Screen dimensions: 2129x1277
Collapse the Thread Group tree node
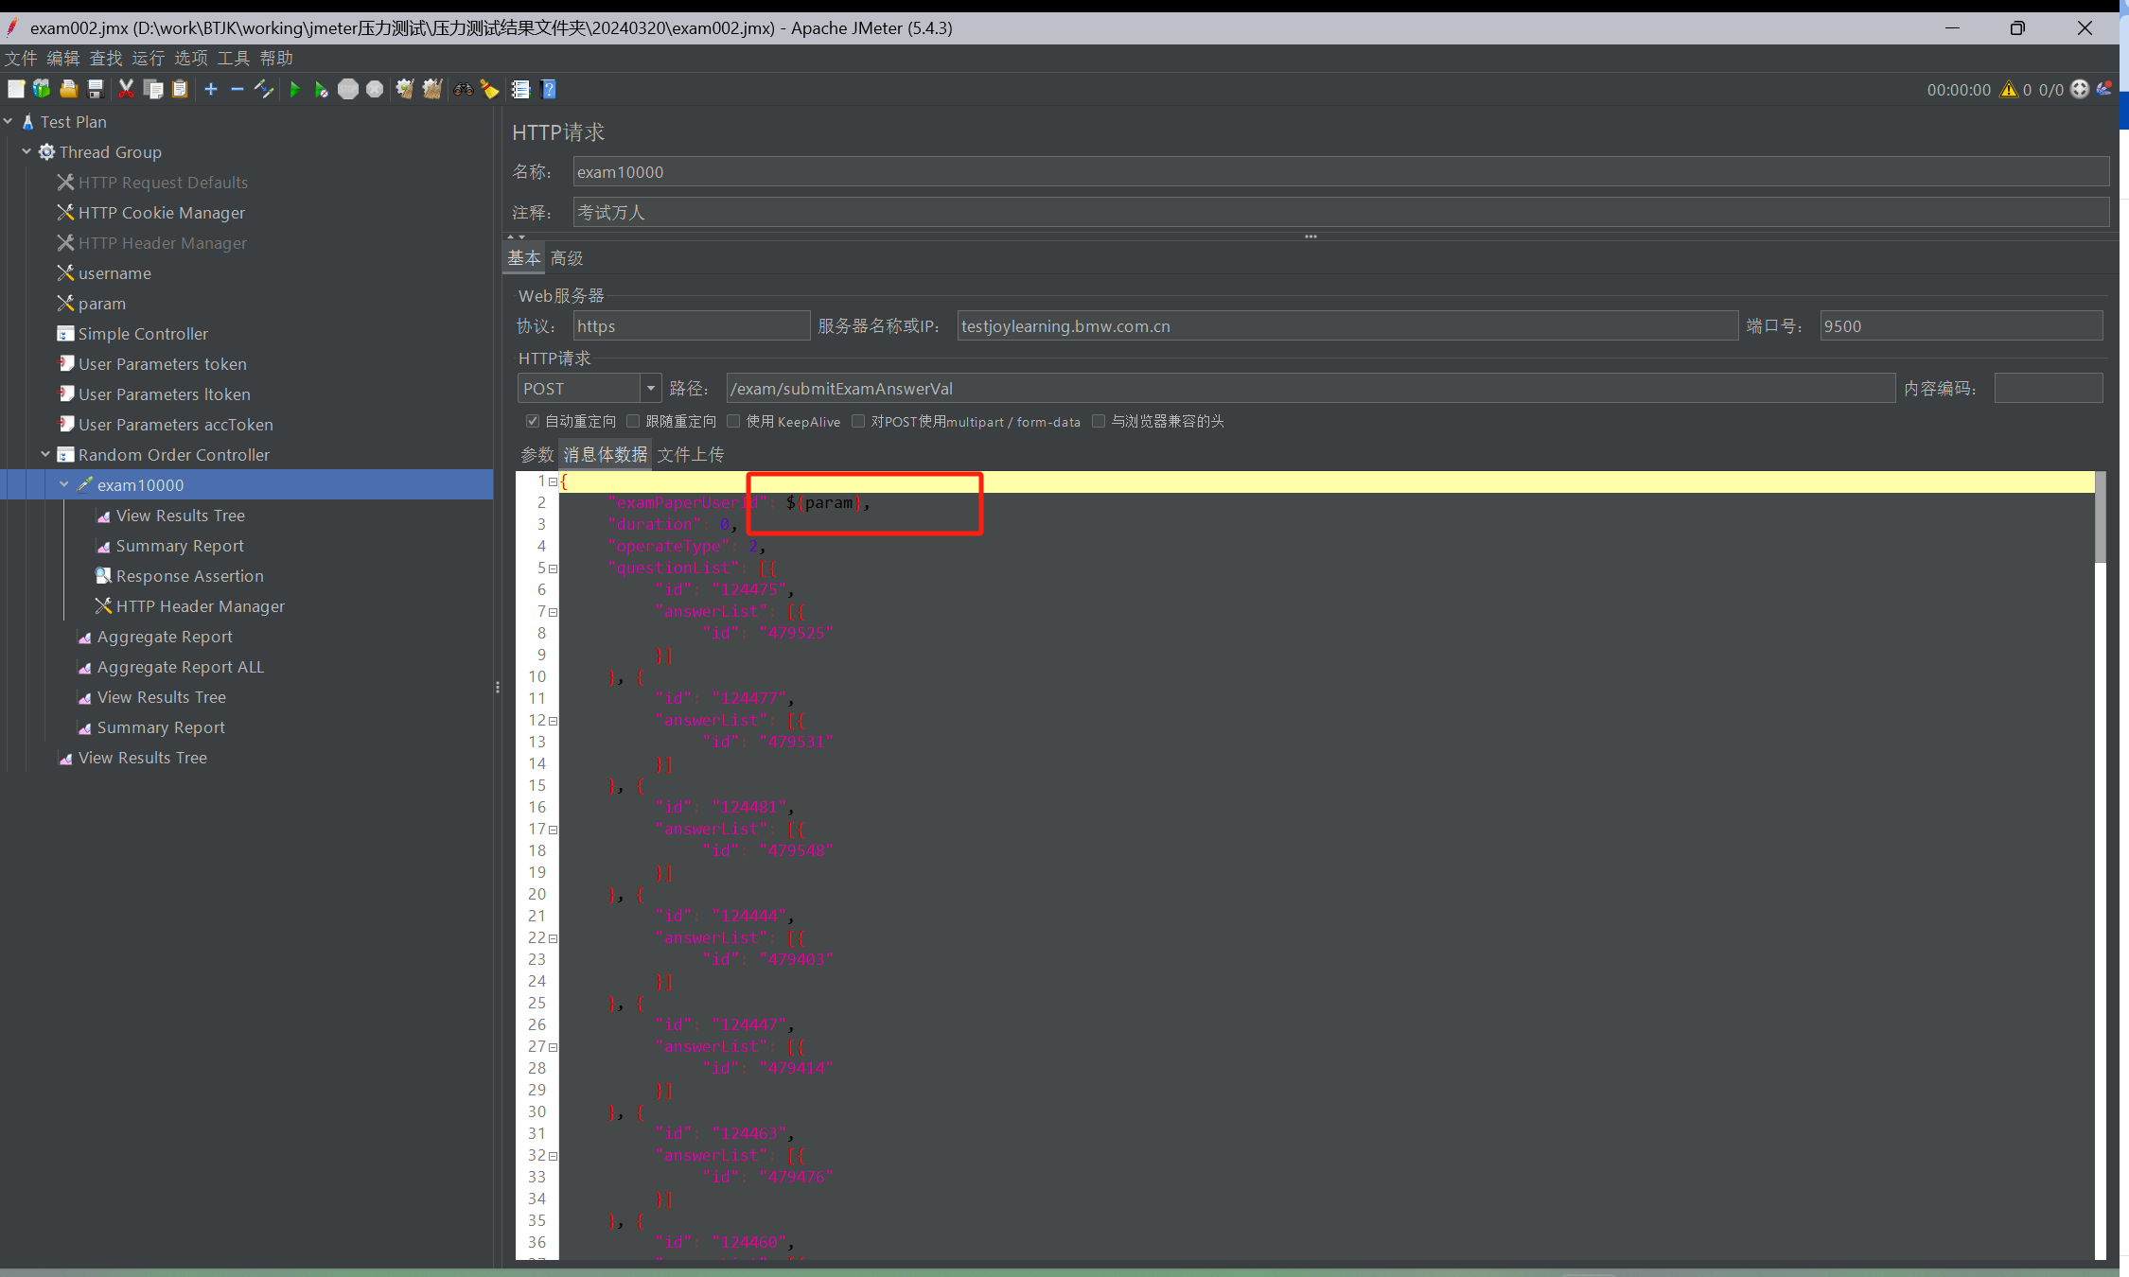click(x=26, y=151)
